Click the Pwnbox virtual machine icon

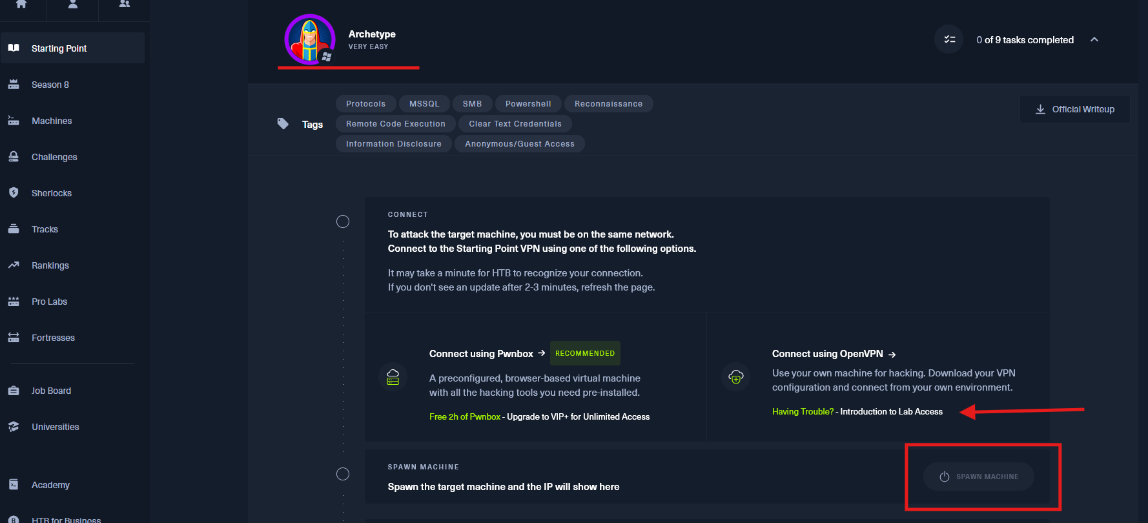tap(393, 377)
